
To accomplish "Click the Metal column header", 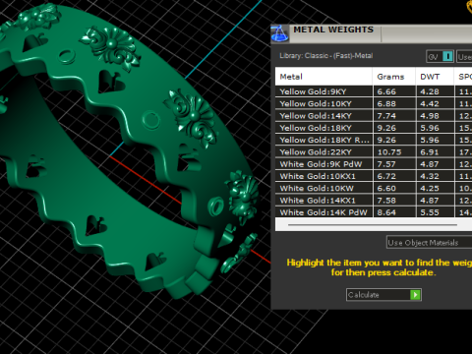I will tap(324, 77).
